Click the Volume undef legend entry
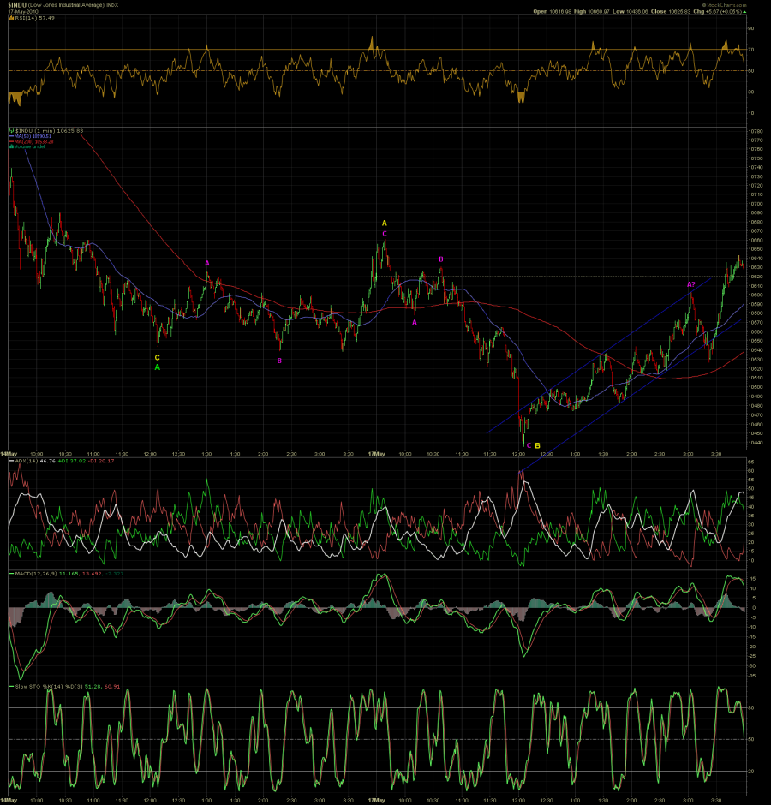Screen dimensions: 771x805 [x=30, y=146]
